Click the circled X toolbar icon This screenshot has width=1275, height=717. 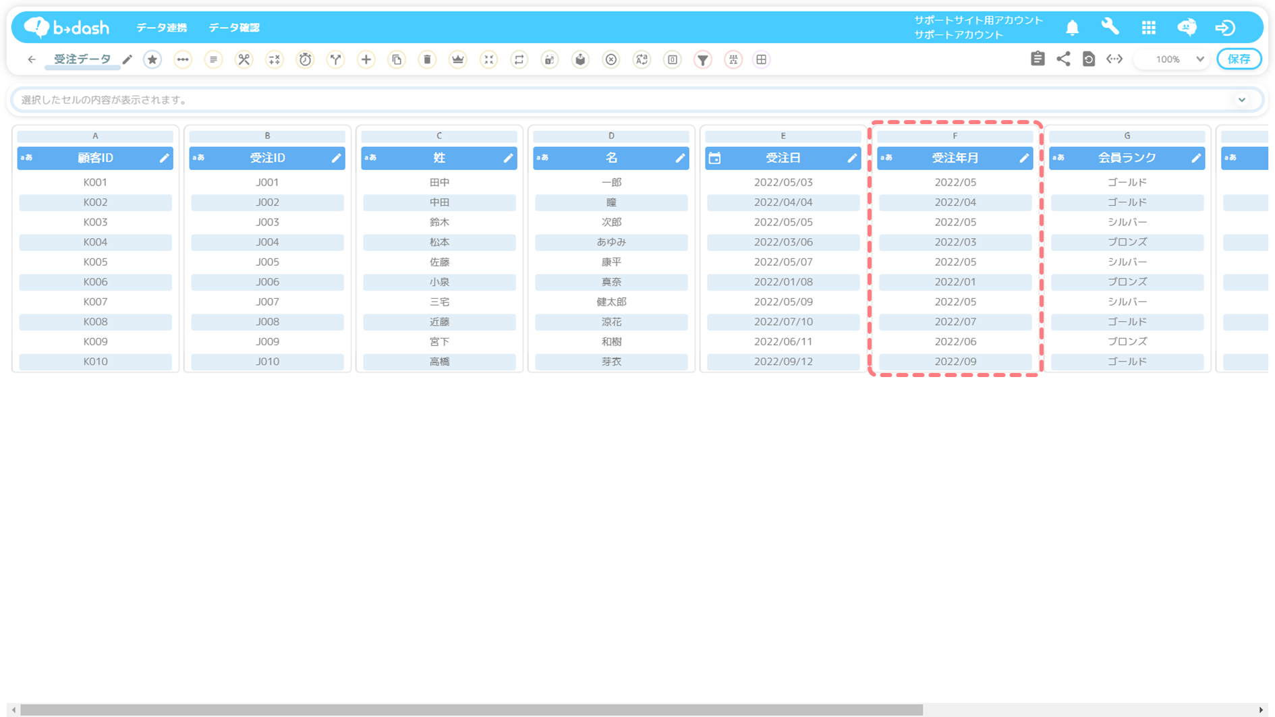coord(611,59)
